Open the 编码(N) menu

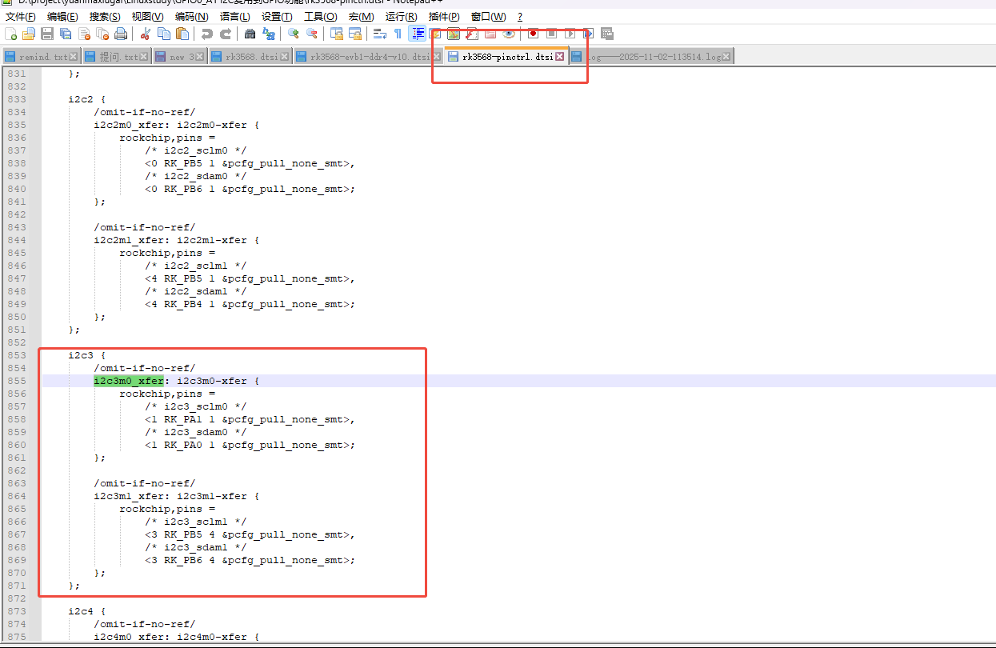(x=191, y=17)
